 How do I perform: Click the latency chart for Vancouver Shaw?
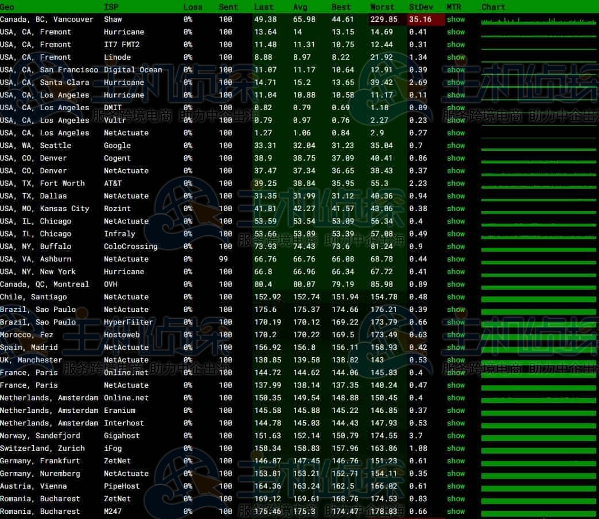[538, 21]
